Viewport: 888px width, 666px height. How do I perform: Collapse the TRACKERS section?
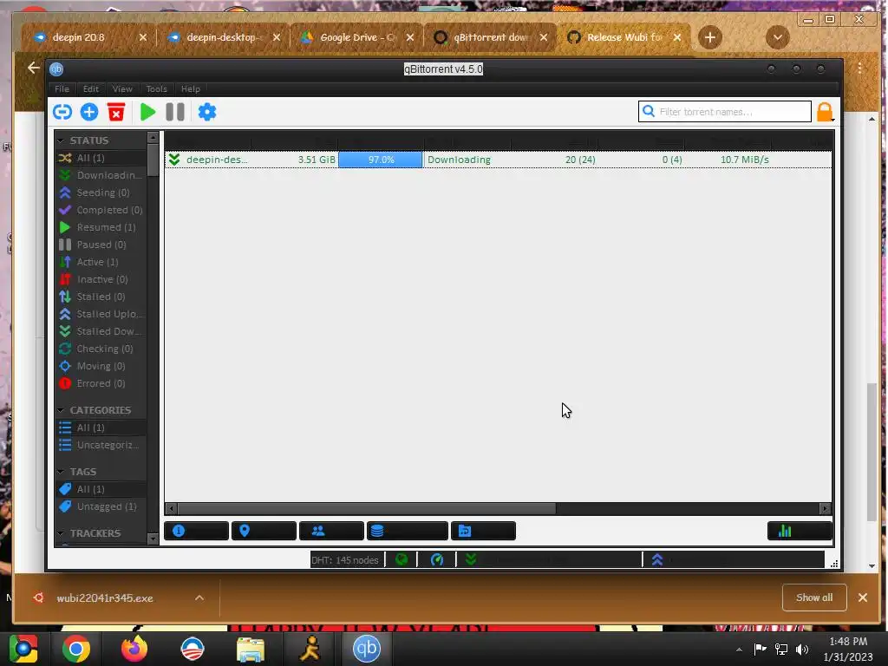61,533
